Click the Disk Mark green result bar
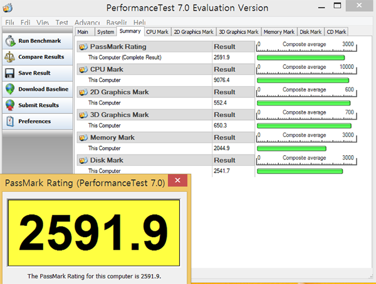 coord(300,171)
